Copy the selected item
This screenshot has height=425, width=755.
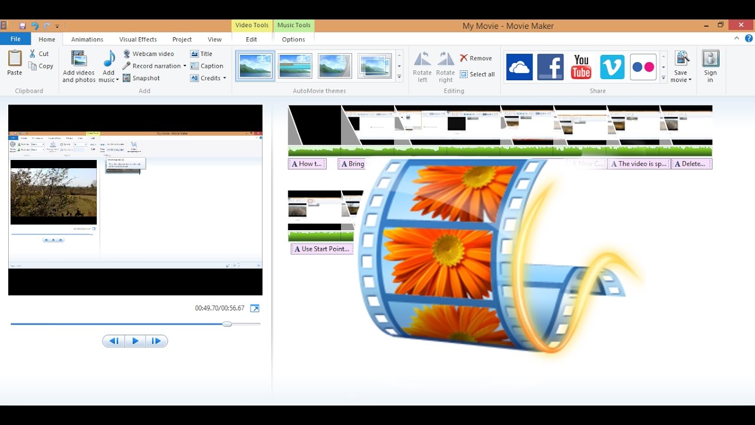click(41, 66)
